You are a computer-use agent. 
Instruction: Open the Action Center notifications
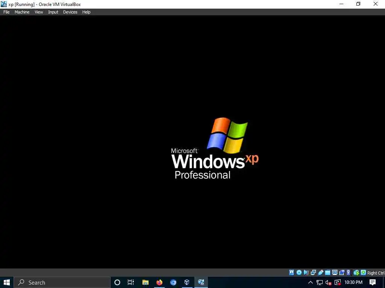[x=373, y=282]
